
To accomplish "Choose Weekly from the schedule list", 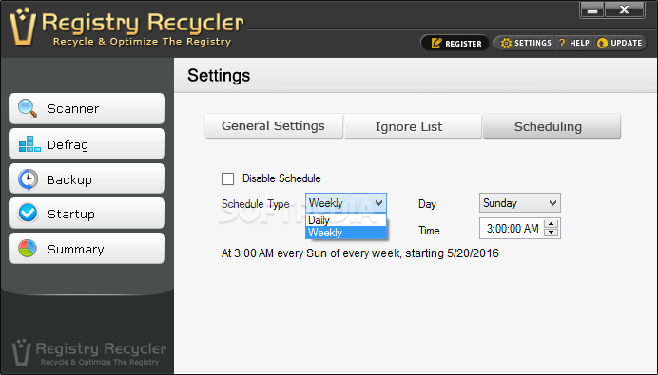I will [x=346, y=233].
